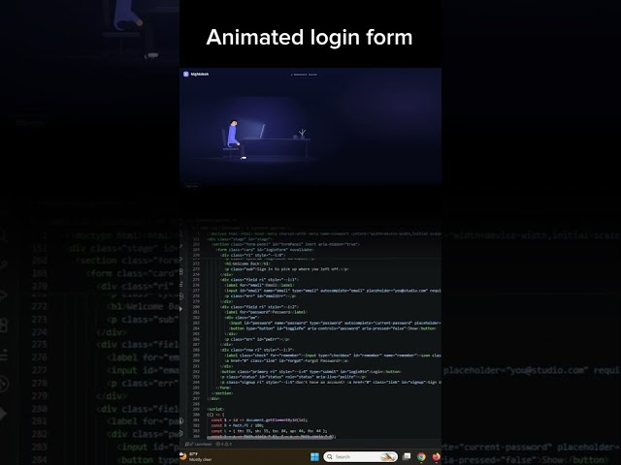621x465 pixels.
Task: Open Extensions icon in editor activity bar
Action: coord(181,271)
